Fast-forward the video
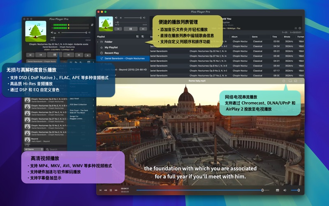 click(116, 190)
